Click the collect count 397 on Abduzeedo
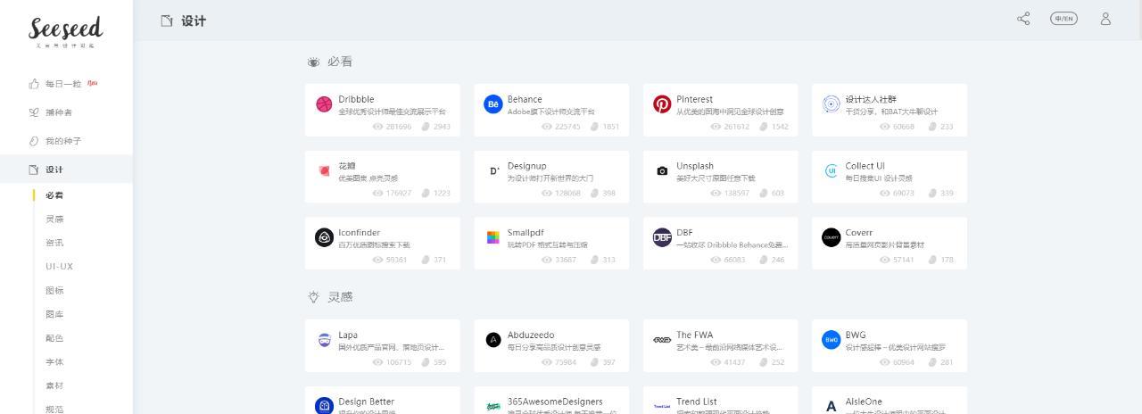Image resolution: width=1142 pixels, height=414 pixels. click(x=608, y=362)
